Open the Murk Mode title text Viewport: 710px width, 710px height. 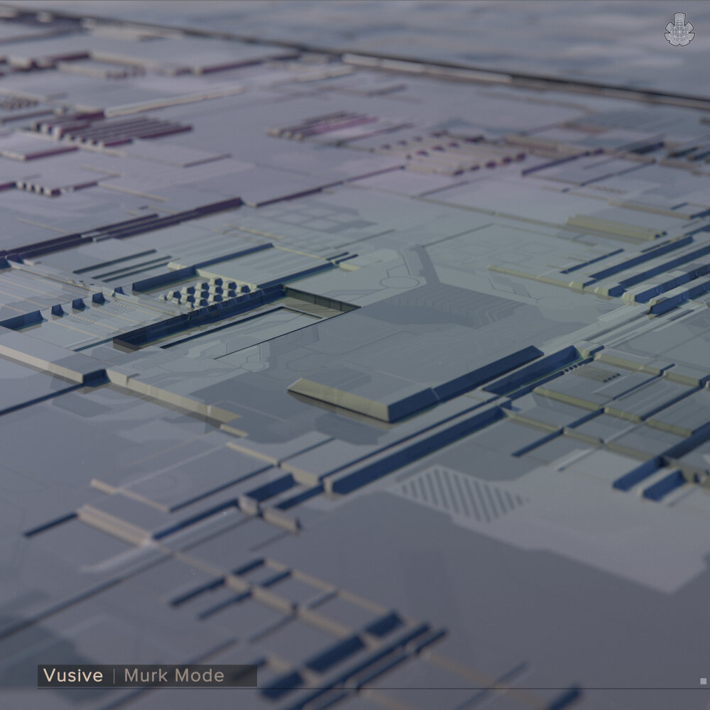174,675
